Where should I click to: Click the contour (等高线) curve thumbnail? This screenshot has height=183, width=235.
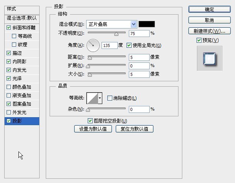[92, 98]
